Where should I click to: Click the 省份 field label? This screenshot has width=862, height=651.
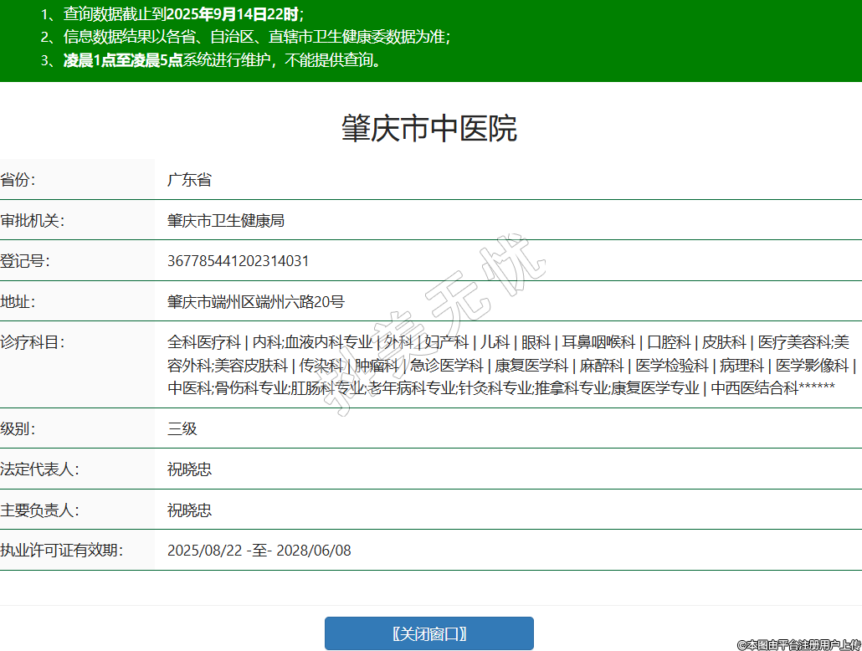coord(18,180)
